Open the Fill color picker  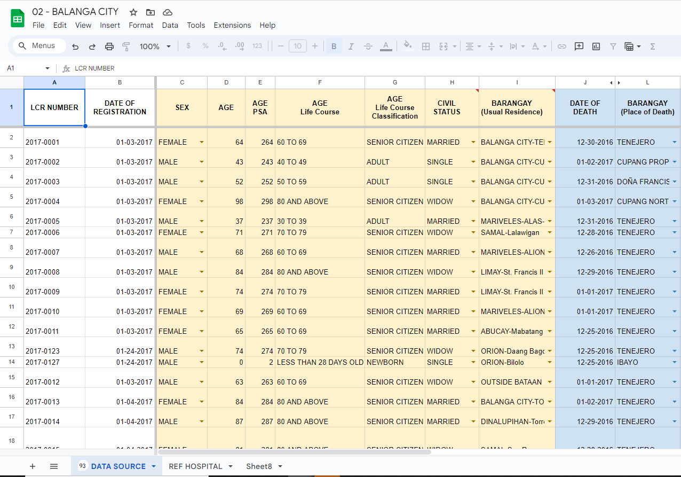[408, 46]
